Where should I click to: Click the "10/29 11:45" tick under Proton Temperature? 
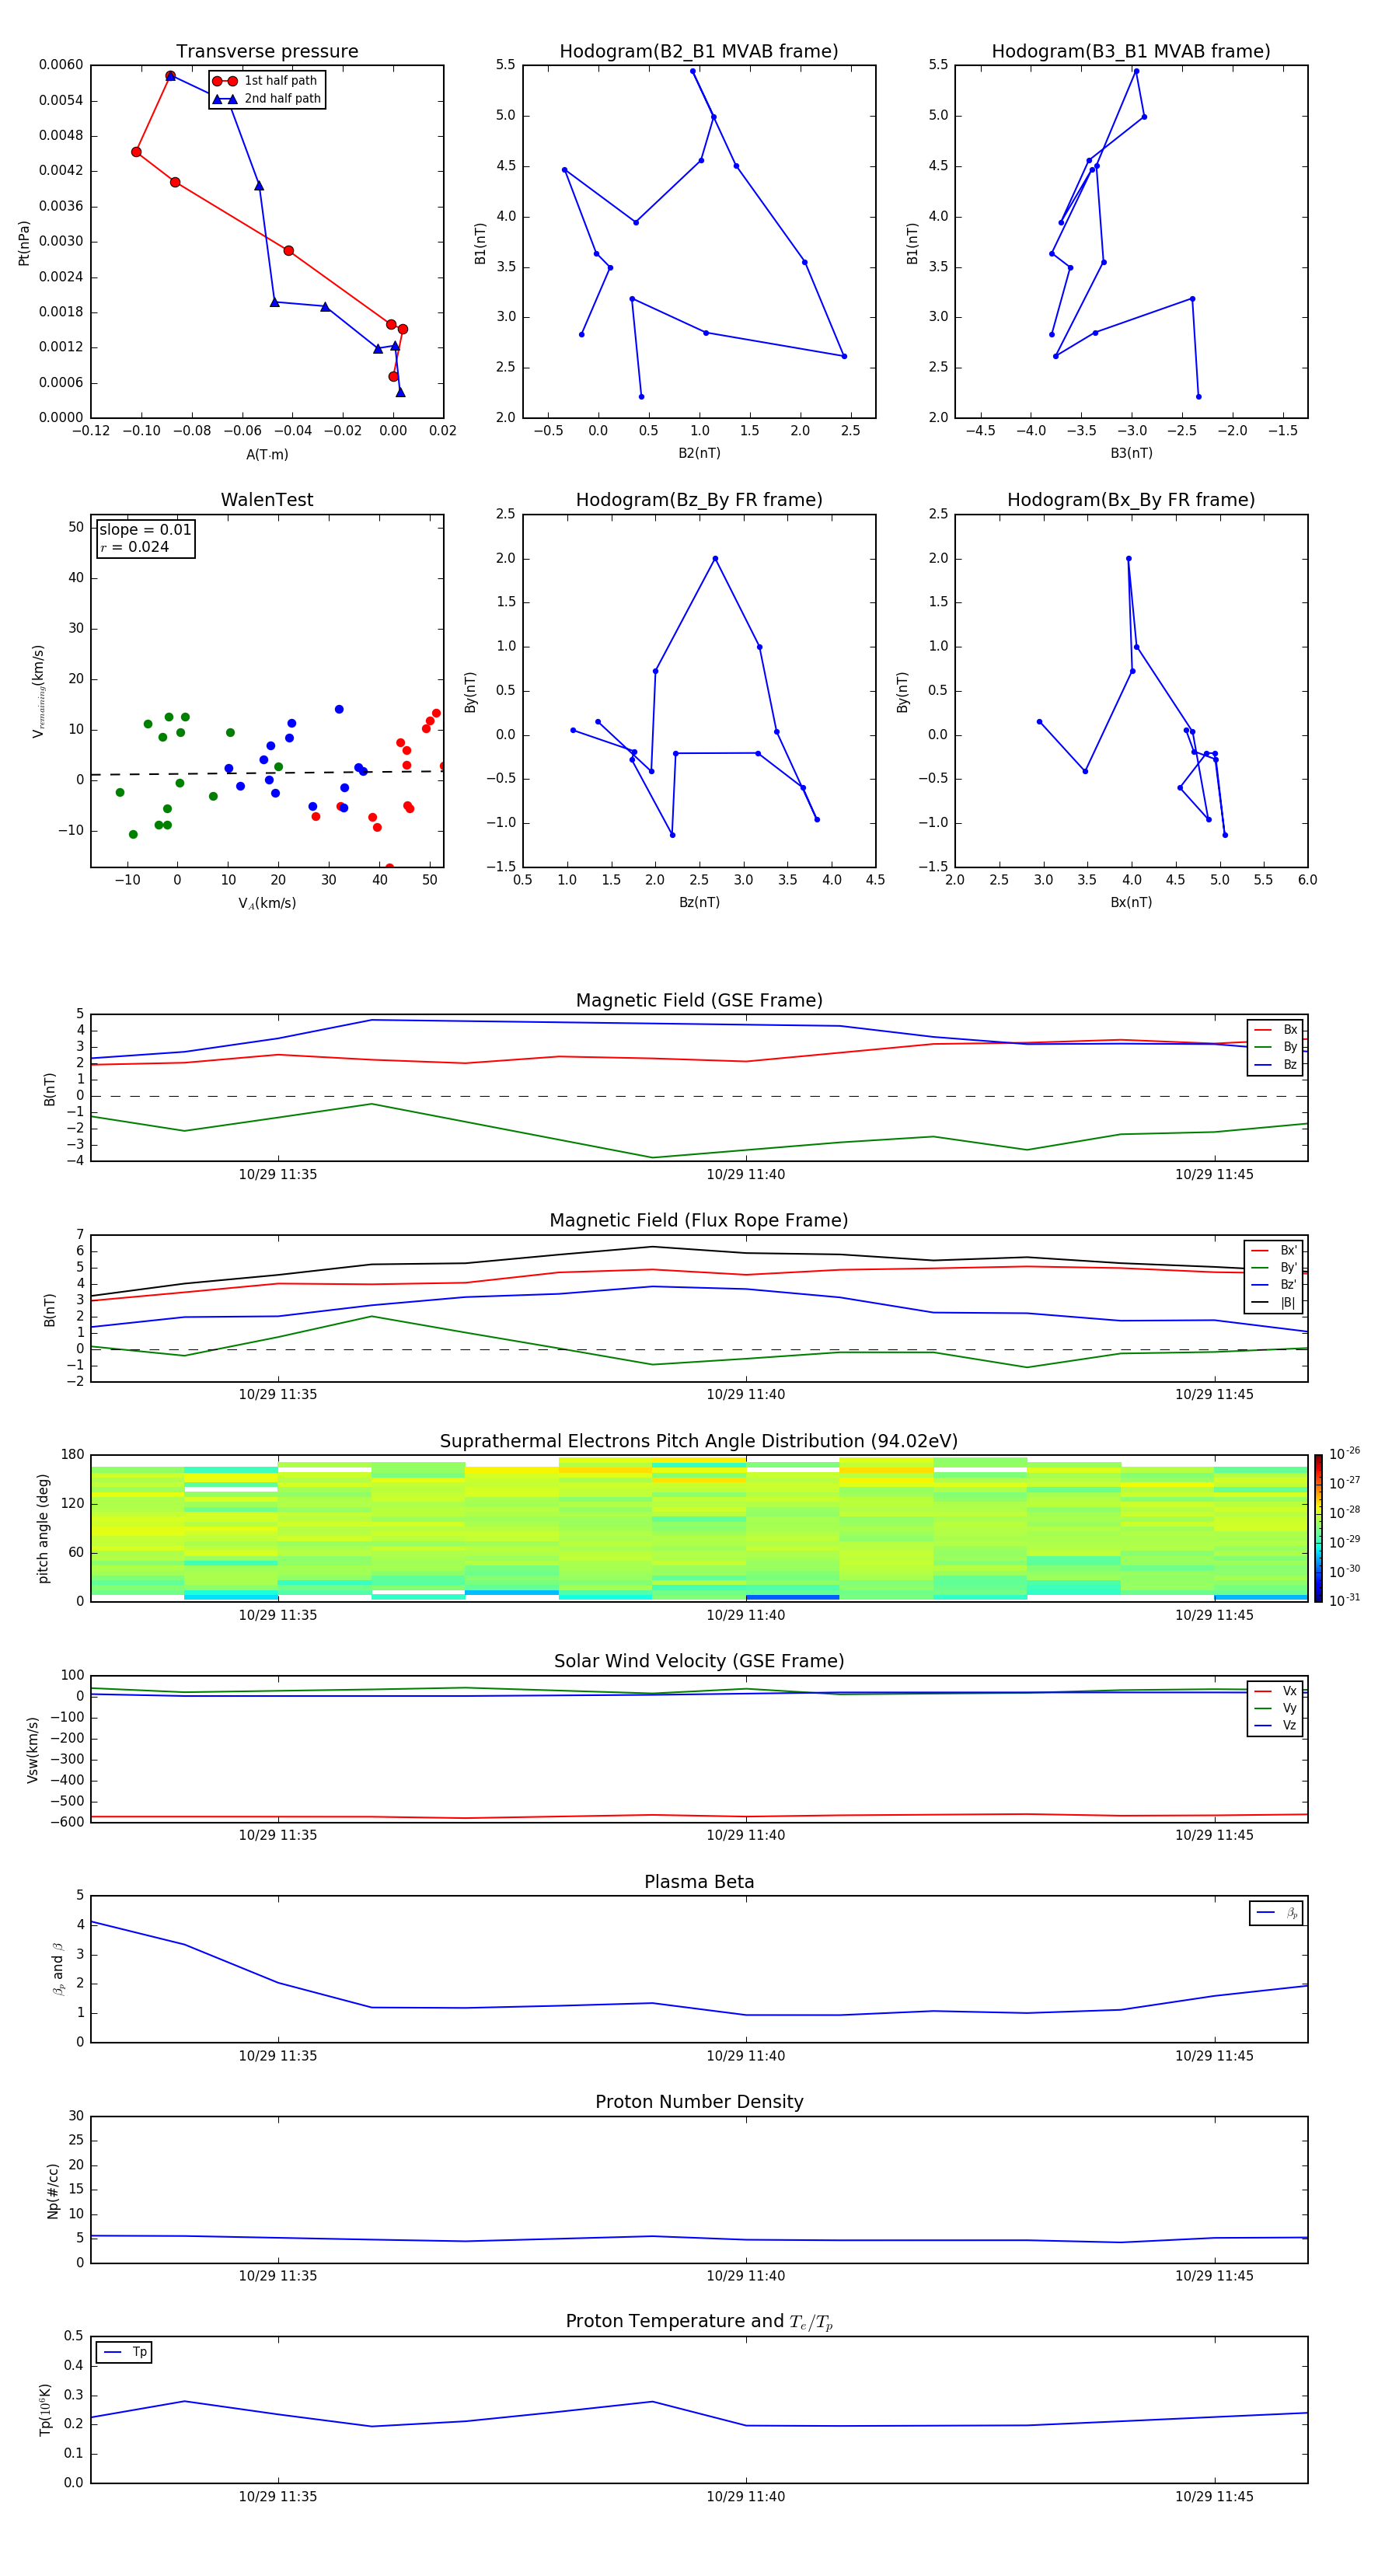tap(1214, 2497)
